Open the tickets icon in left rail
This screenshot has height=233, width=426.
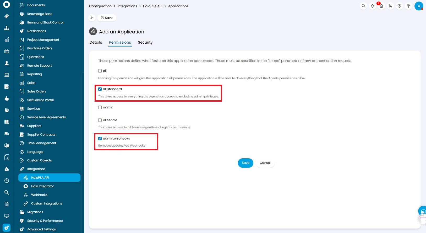pos(7,16)
